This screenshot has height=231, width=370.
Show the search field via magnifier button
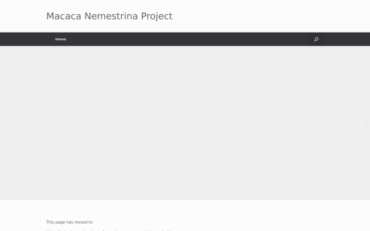pyautogui.click(x=316, y=39)
